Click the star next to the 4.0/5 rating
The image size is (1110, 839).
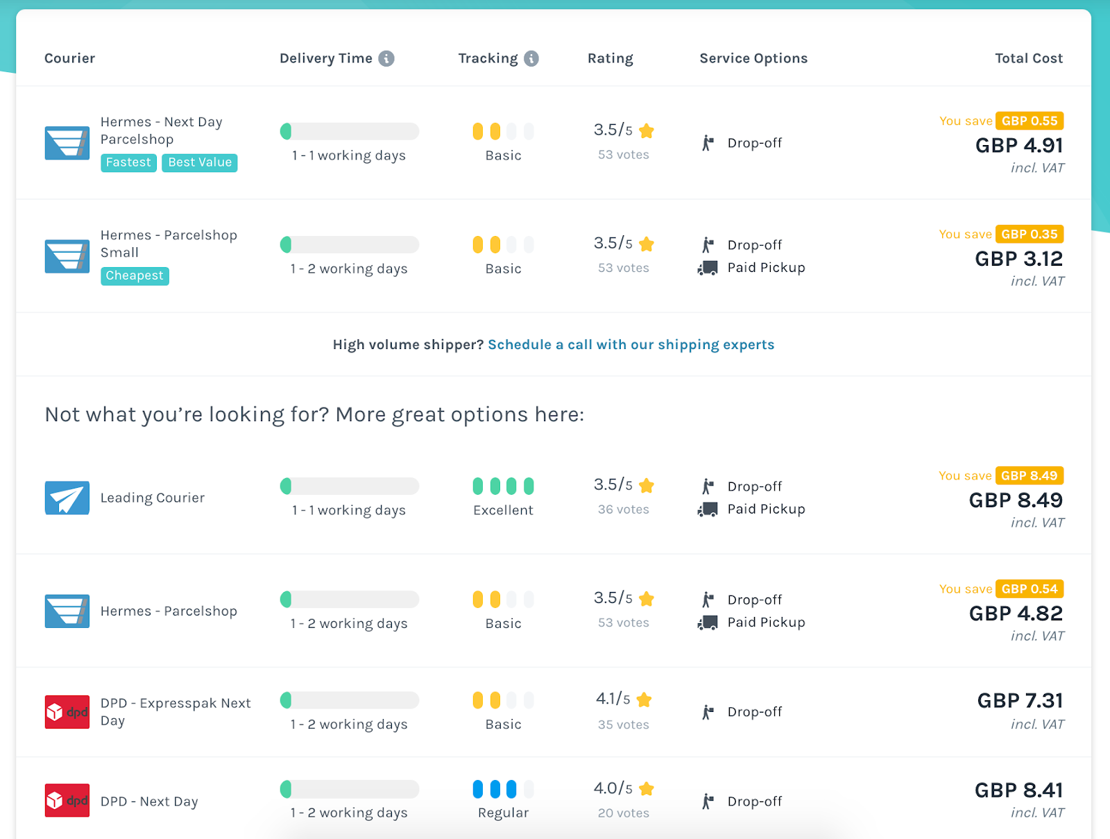pos(647,788)
